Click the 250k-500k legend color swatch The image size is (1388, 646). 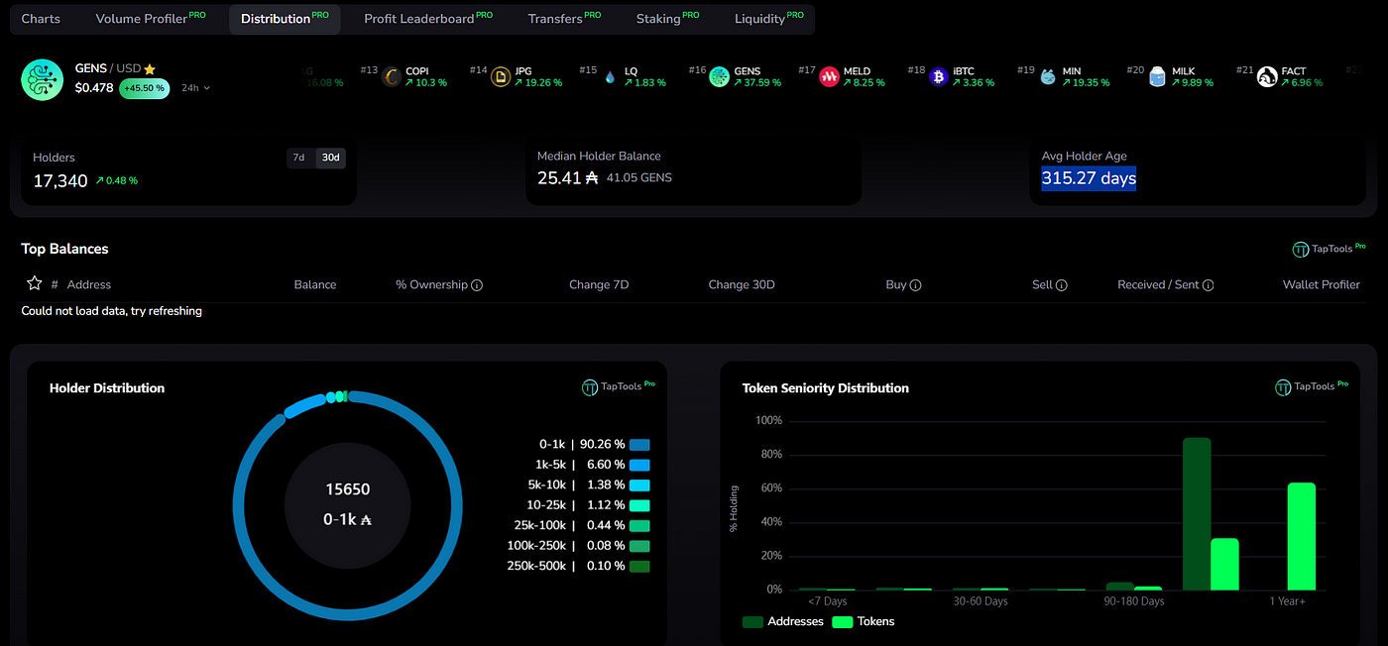pos(639,566)
